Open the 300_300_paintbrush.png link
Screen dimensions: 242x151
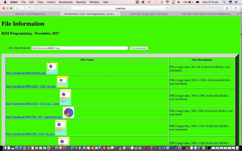tap(34, 117)
